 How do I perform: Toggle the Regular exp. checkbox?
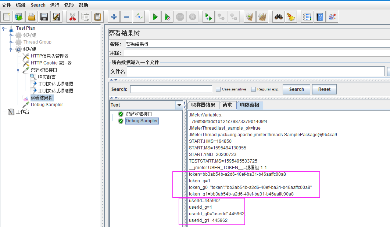coord(253,89)
